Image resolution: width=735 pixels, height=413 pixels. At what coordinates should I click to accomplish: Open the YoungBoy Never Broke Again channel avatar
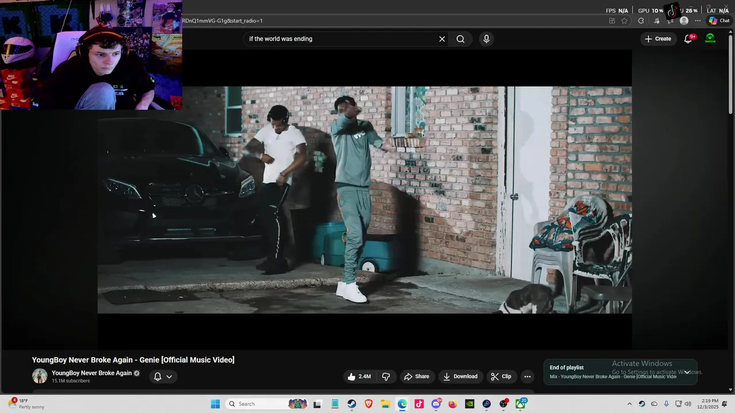click(x=40, y=376)
